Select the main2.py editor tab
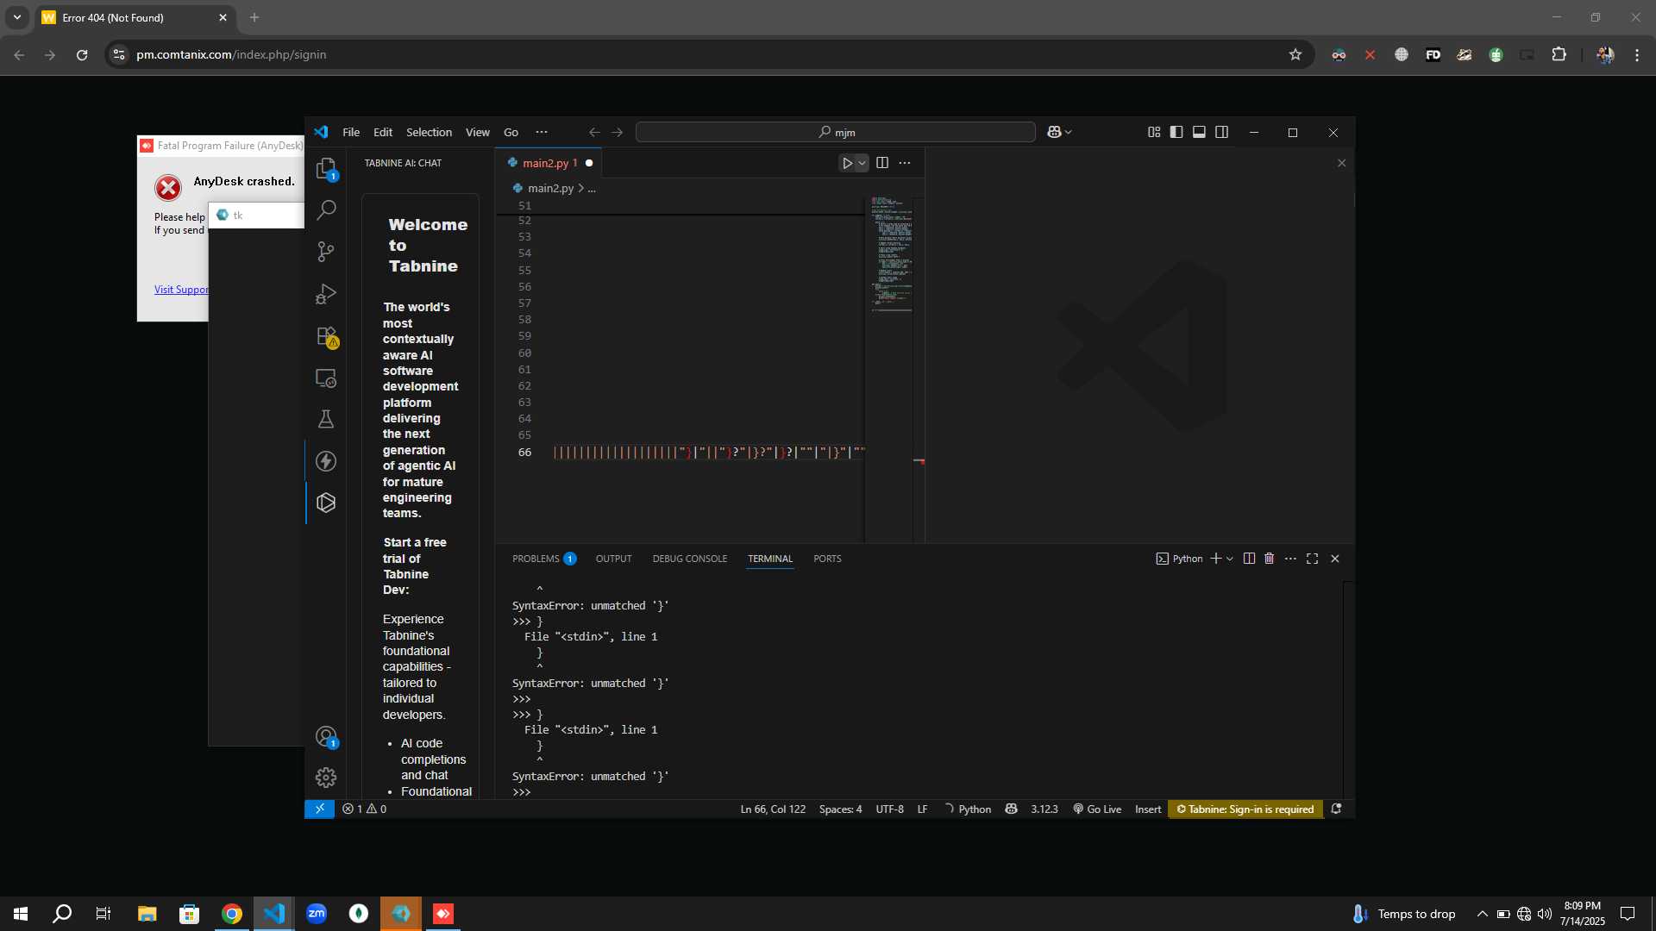This screenshot has height=931, width=1656. pos(549,163)
